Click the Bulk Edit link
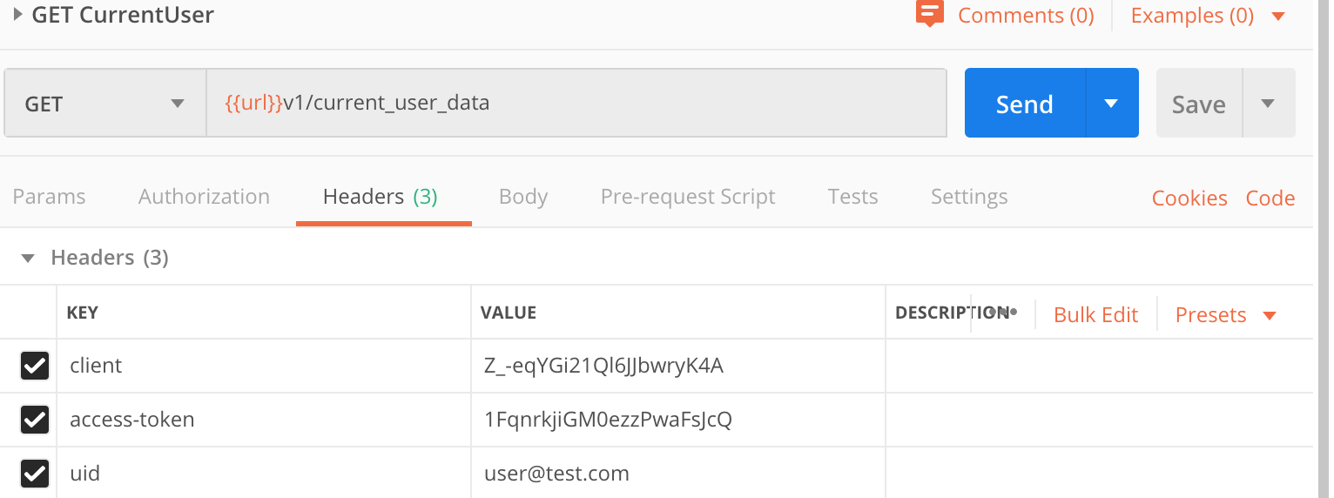 [1095, 314]
